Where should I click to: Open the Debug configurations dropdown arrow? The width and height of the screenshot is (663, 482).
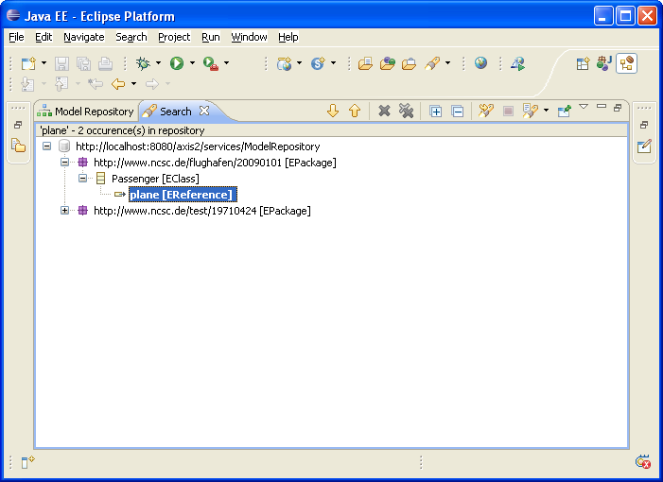(158, 63)
